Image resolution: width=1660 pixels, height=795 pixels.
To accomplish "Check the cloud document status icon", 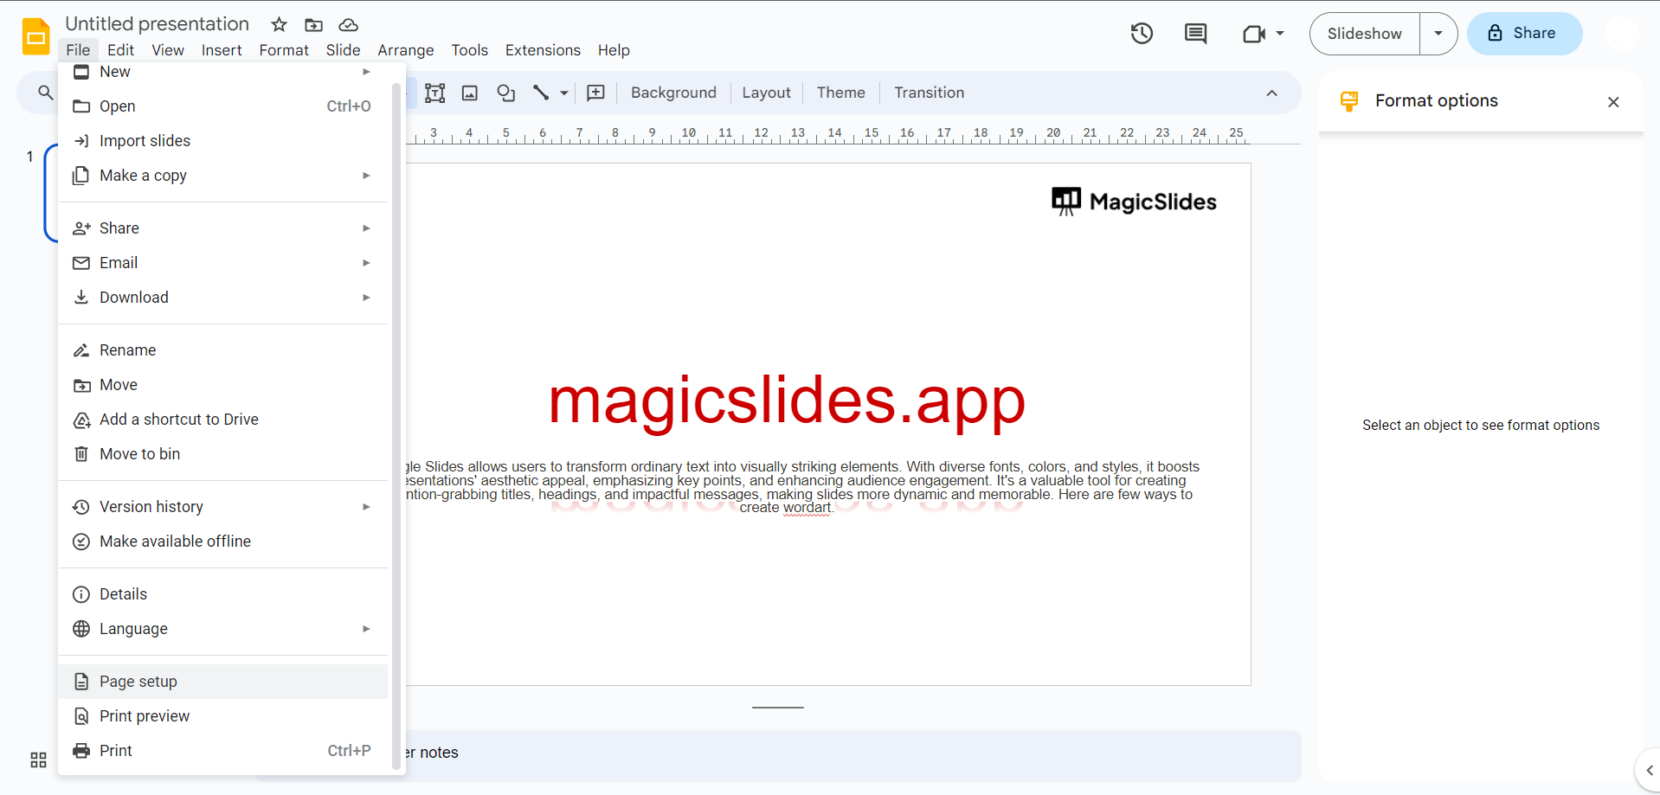I will pos(348,24).
